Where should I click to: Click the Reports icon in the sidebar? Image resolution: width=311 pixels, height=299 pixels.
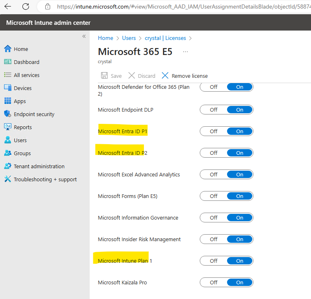[x=8, y=127]
